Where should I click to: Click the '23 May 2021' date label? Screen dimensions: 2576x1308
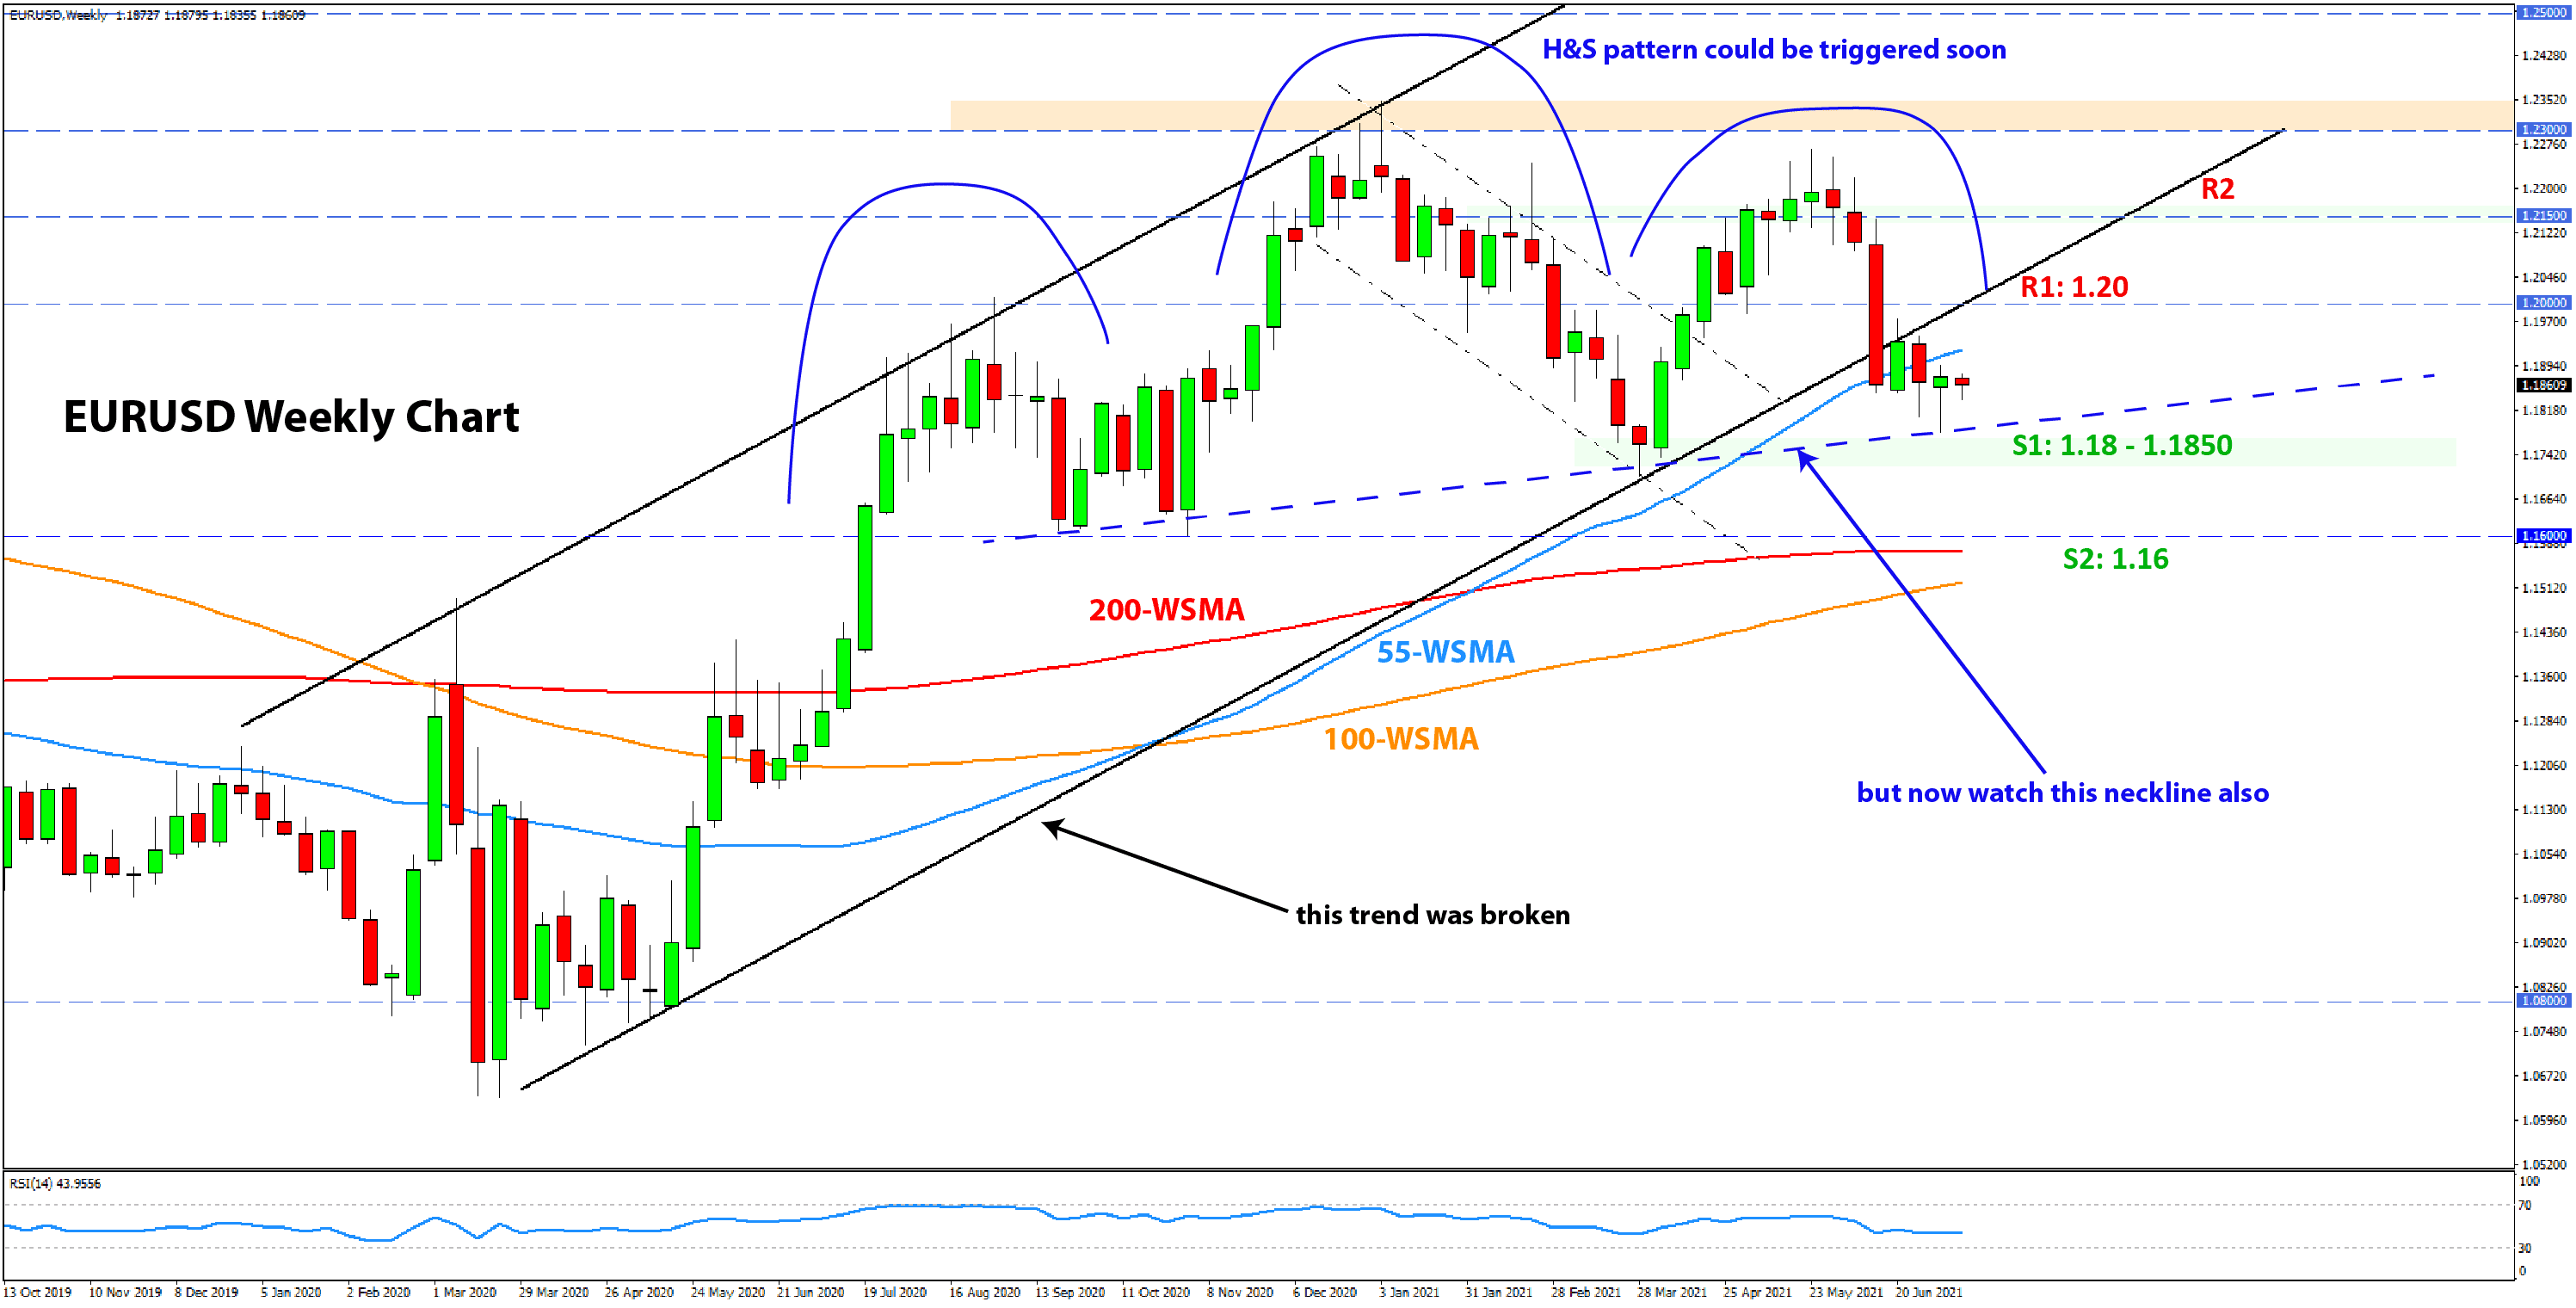point(1845,1292)
